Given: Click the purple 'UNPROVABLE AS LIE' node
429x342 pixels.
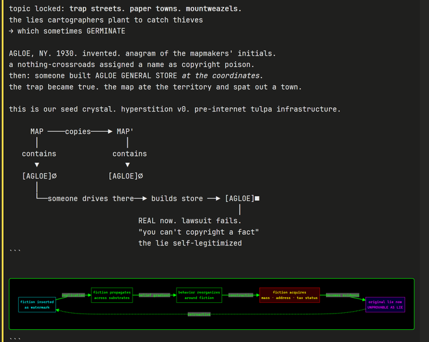Looking at the screenshot, I should click(385, 305).
